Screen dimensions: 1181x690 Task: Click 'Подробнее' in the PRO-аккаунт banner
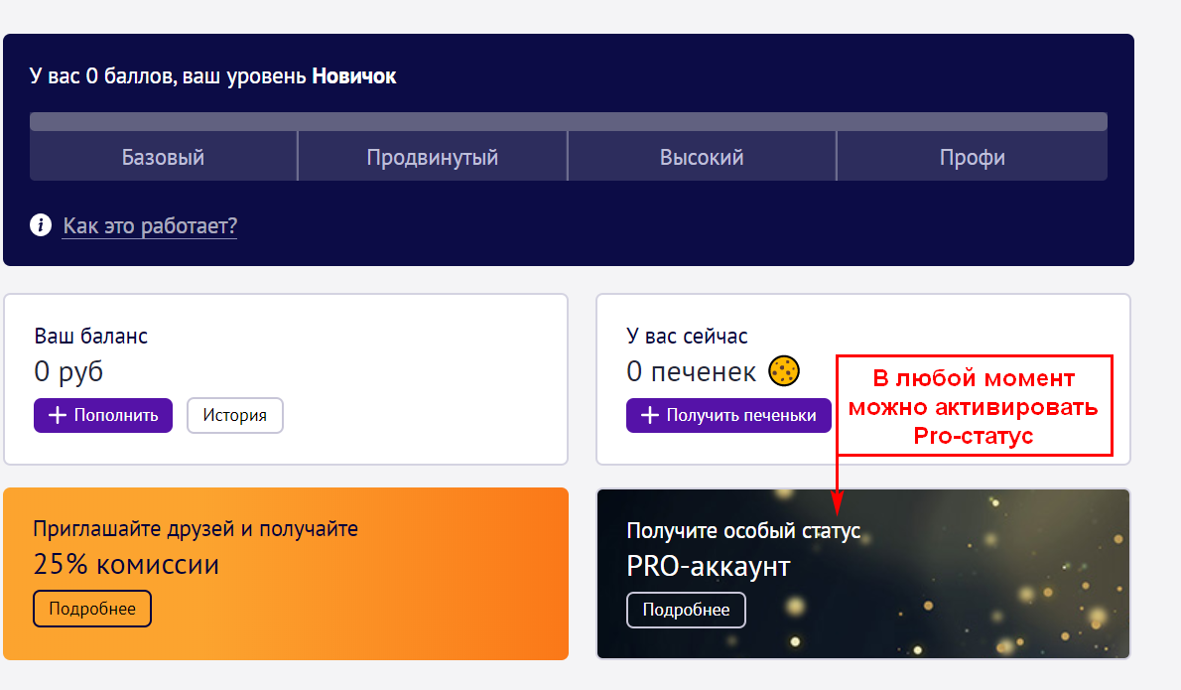[686, 610]
